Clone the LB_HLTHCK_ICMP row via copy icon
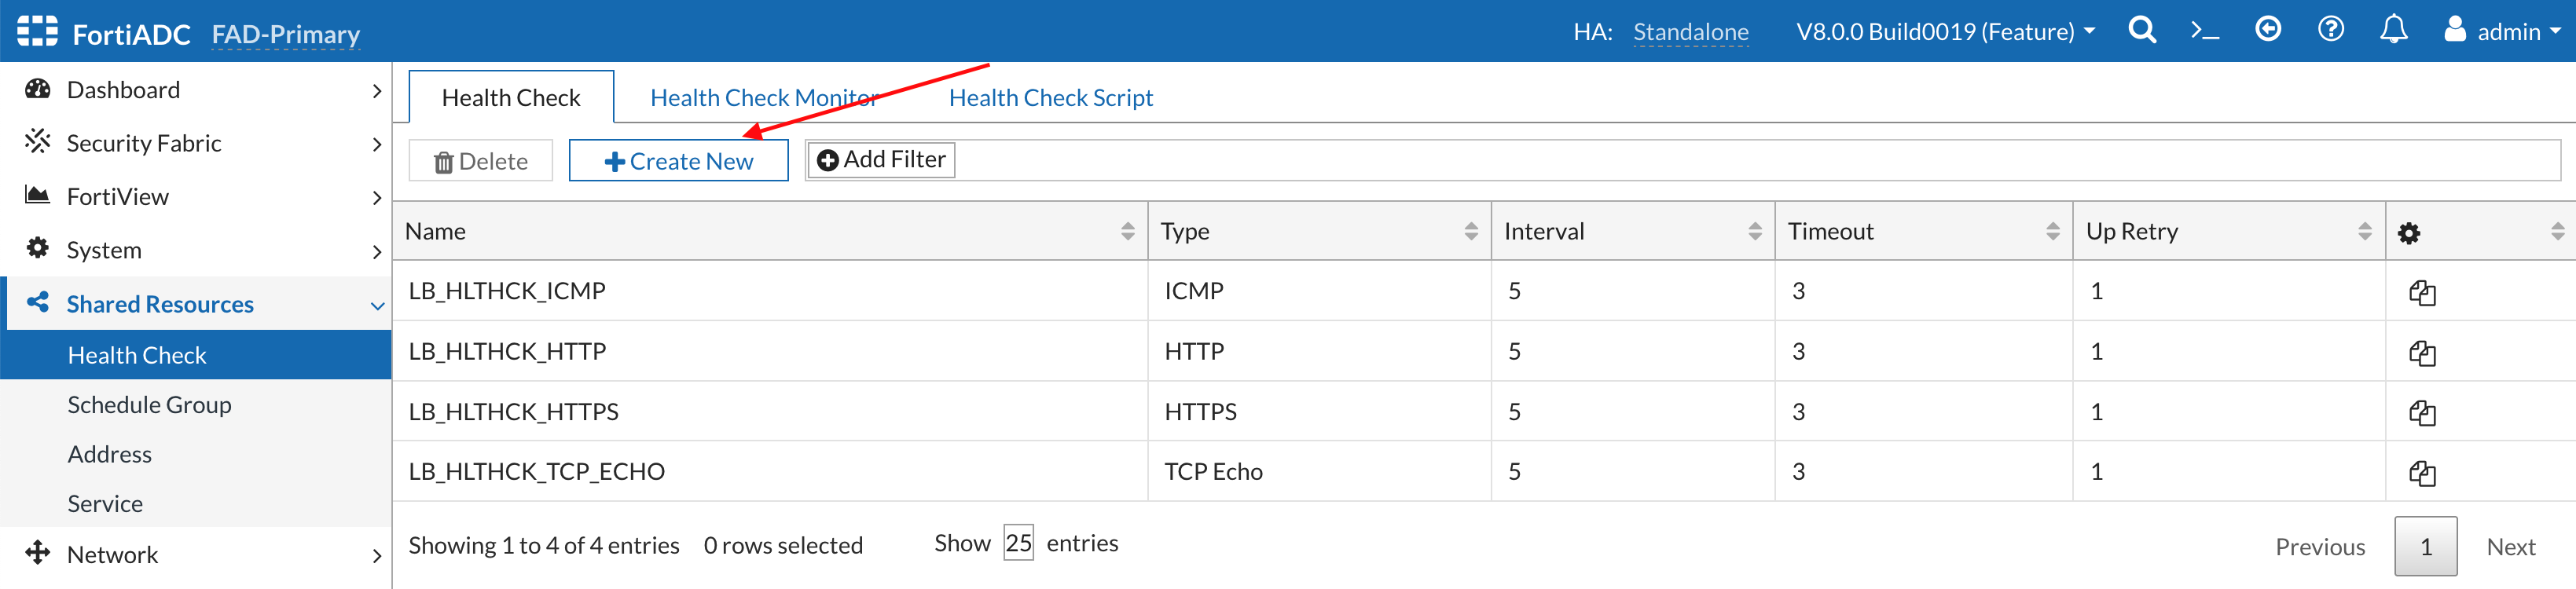2576x589 pixels. click(x=2422, y=292)
